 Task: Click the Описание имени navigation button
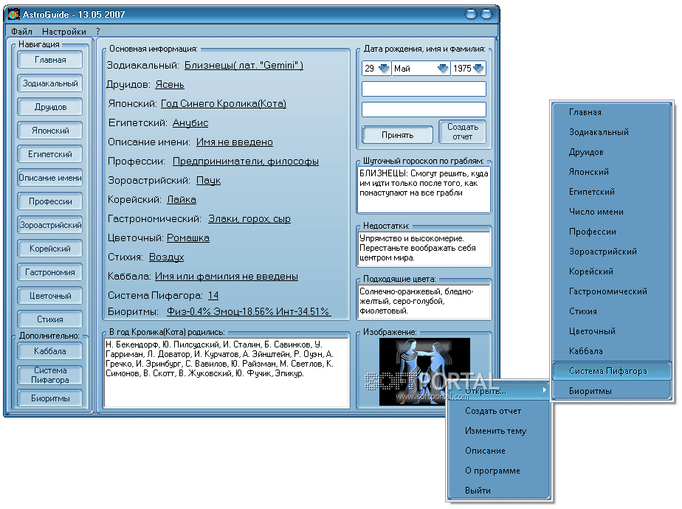(x=50, y=178)
